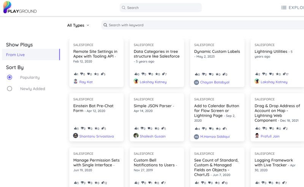The image size is (304, 187).
Task: Open the Logging Framework with Live Tracker play
Action: [x=274, y=163]
